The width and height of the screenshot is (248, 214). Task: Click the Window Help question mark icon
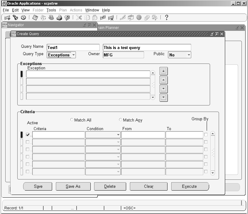click(x=166, y=17)
